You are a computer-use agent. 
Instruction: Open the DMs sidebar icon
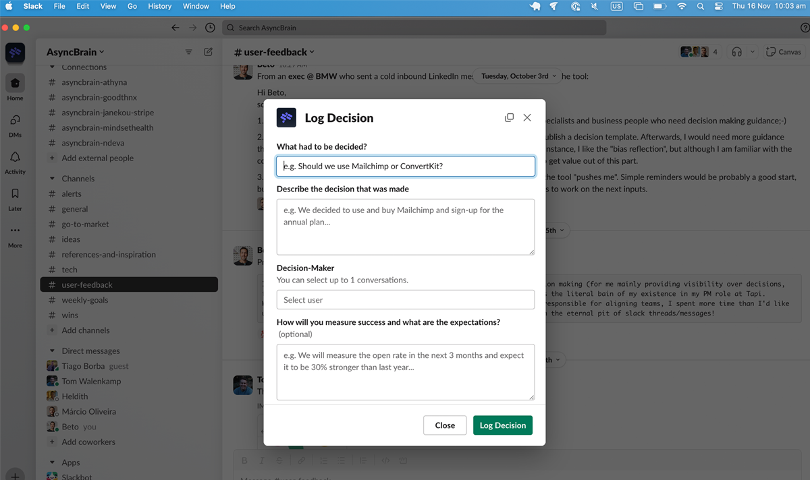[x=15, y=120]
